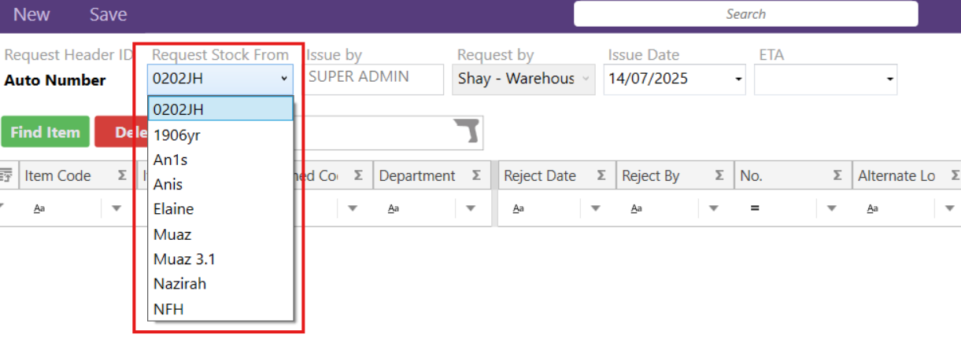Click the New button in top bar

pos(31,15)
